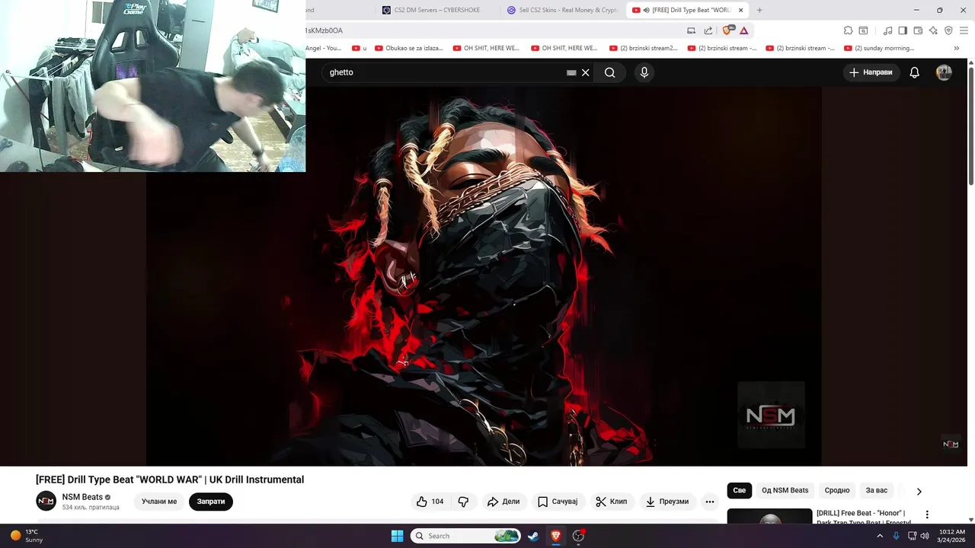Open new tab with plus button
The height and width of the screenshot is (548, 975).
[x=759, y=10]
